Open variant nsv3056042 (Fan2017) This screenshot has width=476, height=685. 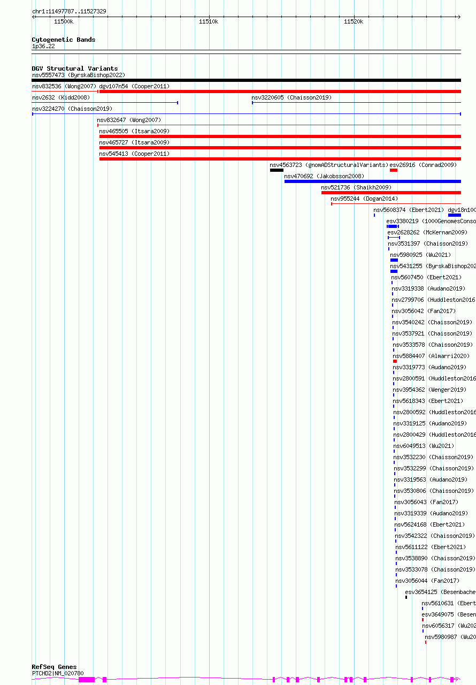pos(424,311)
